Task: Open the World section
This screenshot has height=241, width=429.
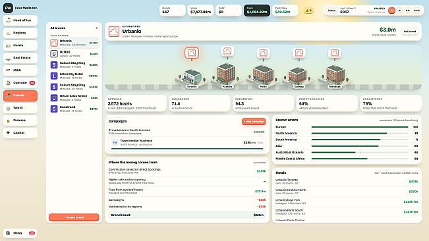Action: [20, 108]
